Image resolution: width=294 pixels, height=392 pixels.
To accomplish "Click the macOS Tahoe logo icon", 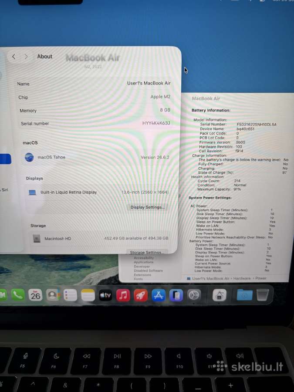I will click(x=29, y=157).
